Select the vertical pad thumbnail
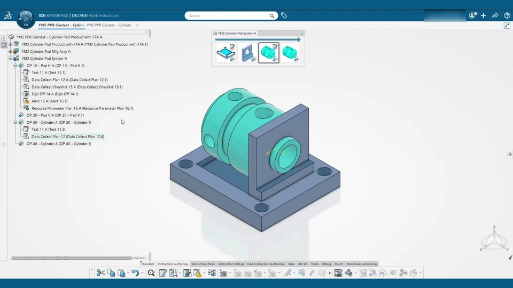 [247, 53]
